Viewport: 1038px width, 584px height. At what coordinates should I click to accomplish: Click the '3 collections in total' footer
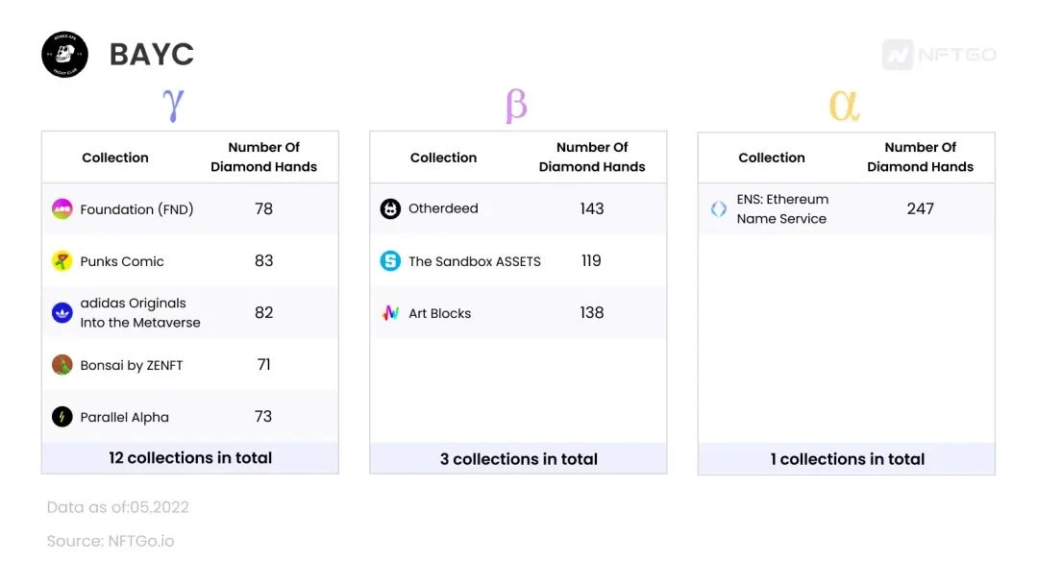[x=519, y=459]
